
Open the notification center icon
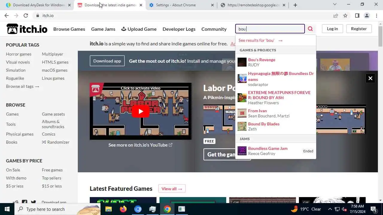pyautogui.click(x=374, y=209)
